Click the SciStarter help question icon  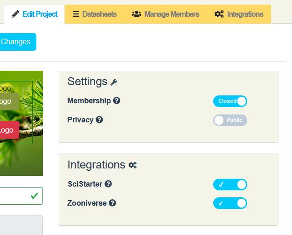click(x=108, y=184)
